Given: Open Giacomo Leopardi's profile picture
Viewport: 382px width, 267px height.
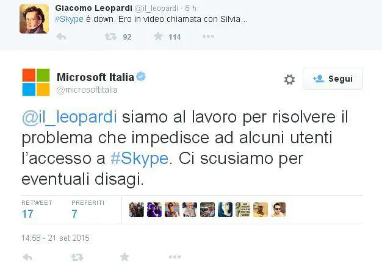Looking at the screenshot, I should pyautogui.click(x=34, y=18).
